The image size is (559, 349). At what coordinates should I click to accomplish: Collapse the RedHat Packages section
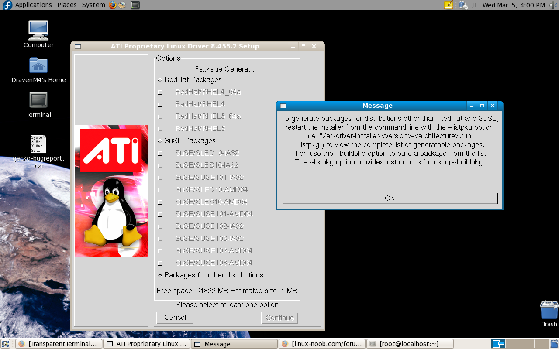point(160,80)
